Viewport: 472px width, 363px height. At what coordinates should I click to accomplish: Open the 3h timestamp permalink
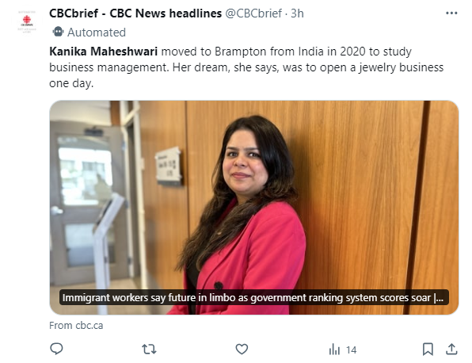click(297, 13)
